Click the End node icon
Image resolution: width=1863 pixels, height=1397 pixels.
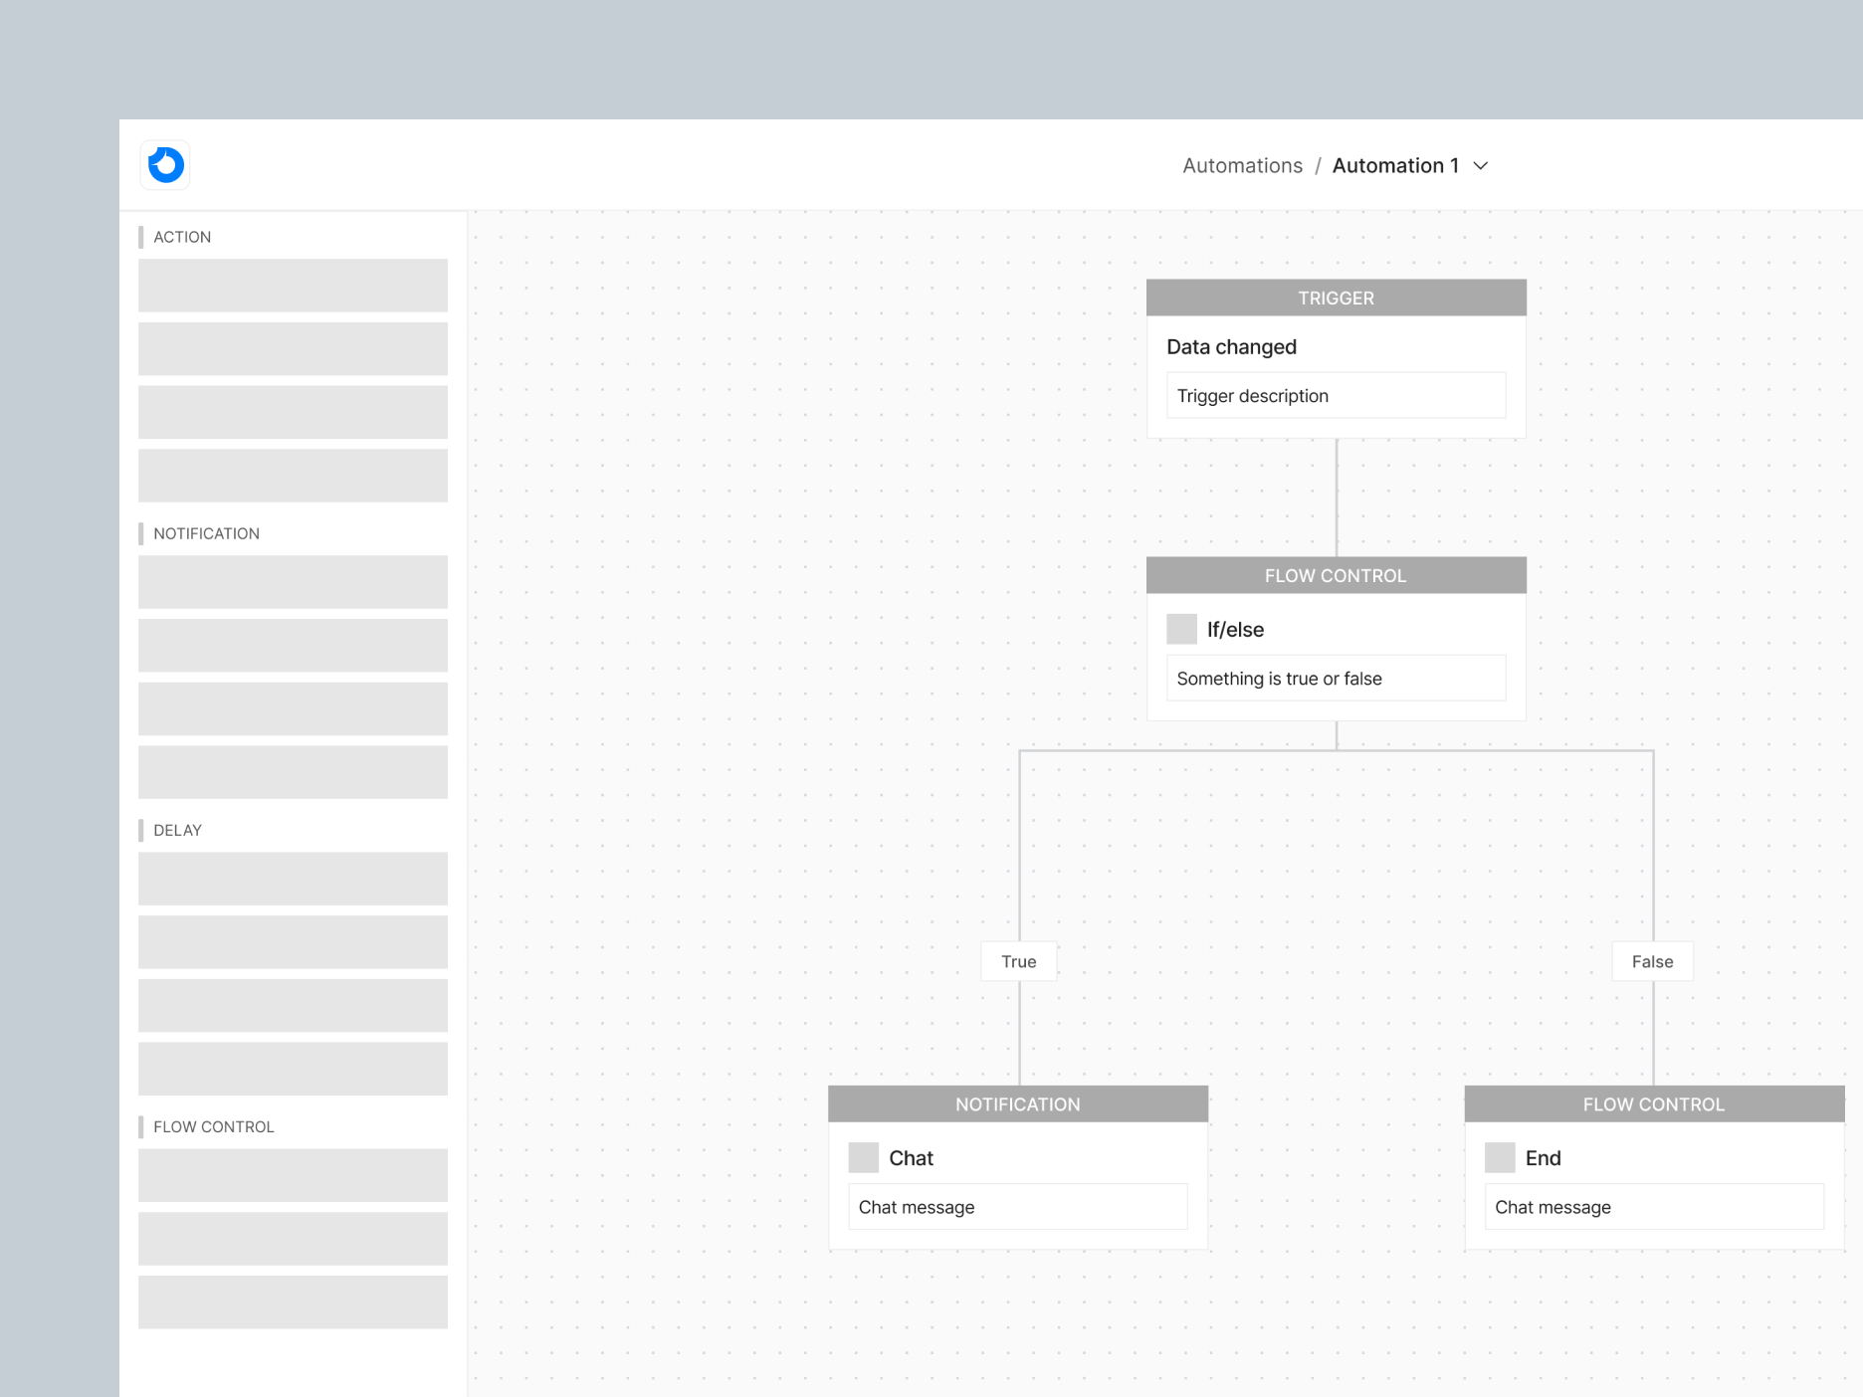(1499, 1157)
